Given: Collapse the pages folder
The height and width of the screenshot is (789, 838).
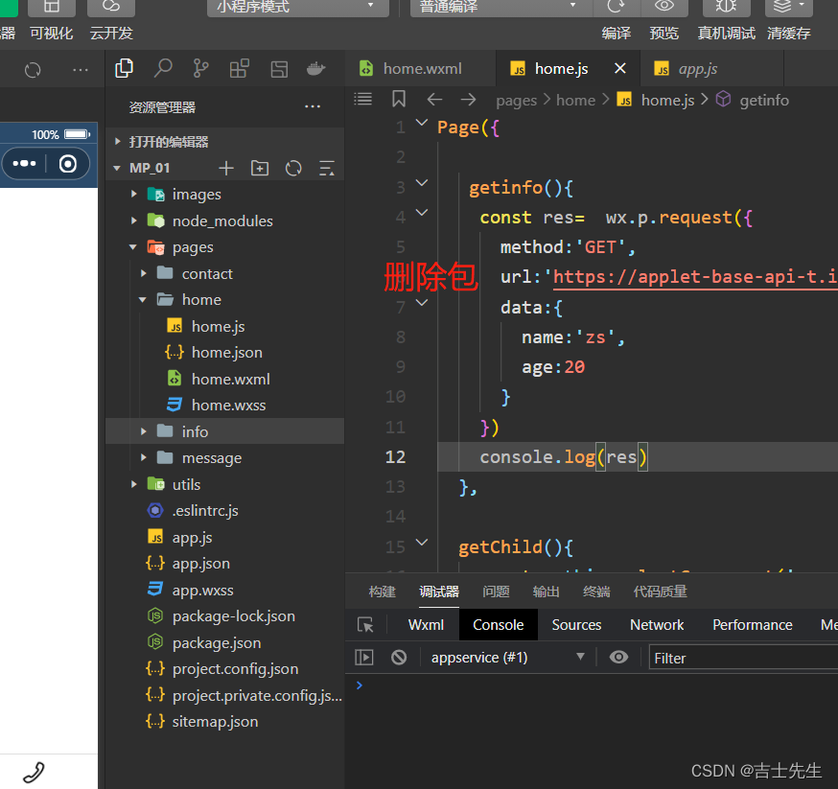Looking at the screenshot, I should [x=133, y=246].
